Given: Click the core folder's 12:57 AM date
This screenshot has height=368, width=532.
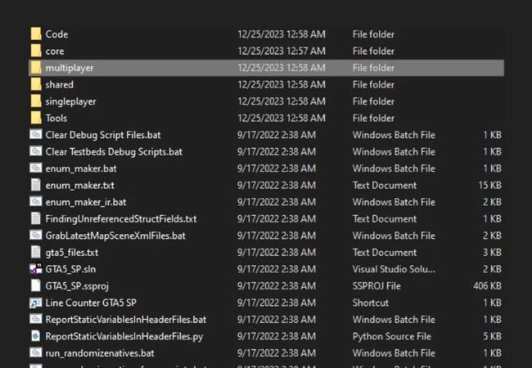Looking at the screenshot, I should [282, 51].
